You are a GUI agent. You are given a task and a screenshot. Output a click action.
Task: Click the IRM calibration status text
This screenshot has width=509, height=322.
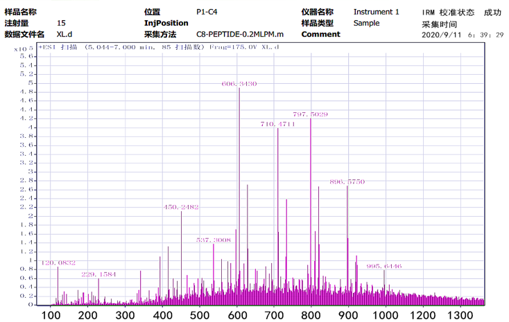461,12
